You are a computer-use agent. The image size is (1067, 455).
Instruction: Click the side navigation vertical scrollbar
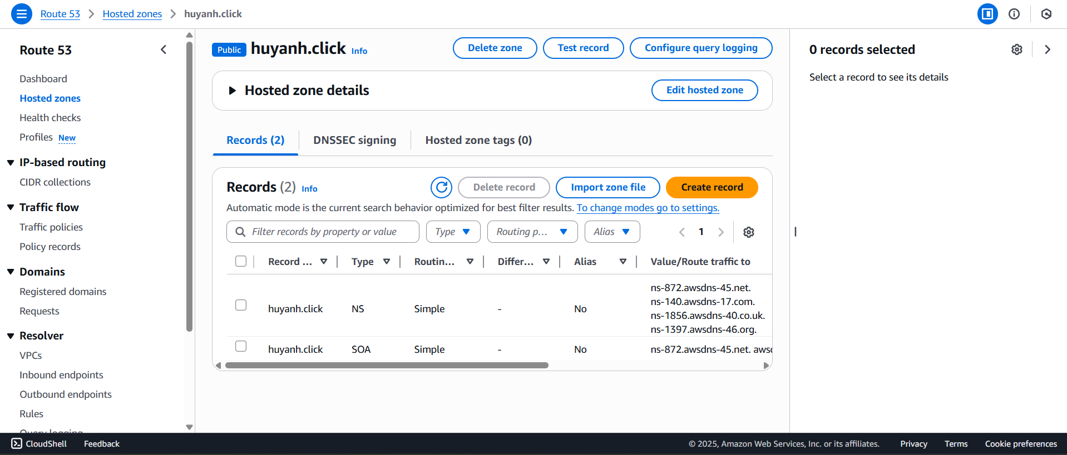(x=189, y=186)
